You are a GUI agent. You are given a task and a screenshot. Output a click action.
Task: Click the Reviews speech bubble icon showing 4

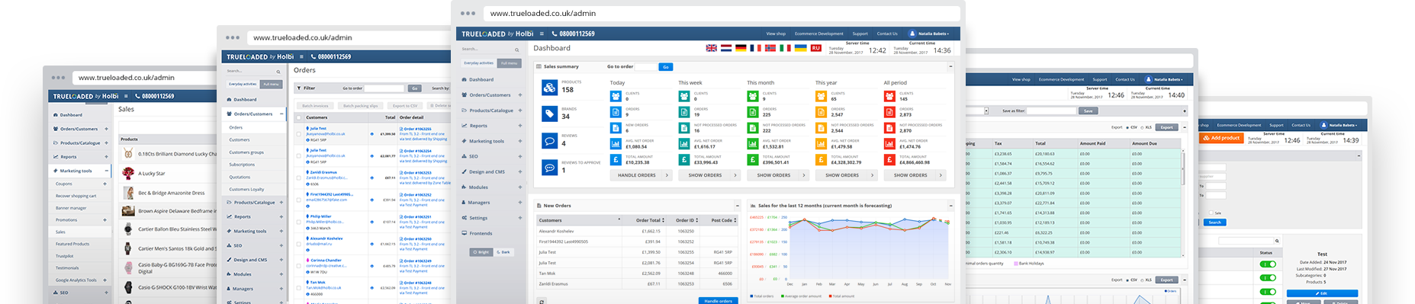(549, 141)
